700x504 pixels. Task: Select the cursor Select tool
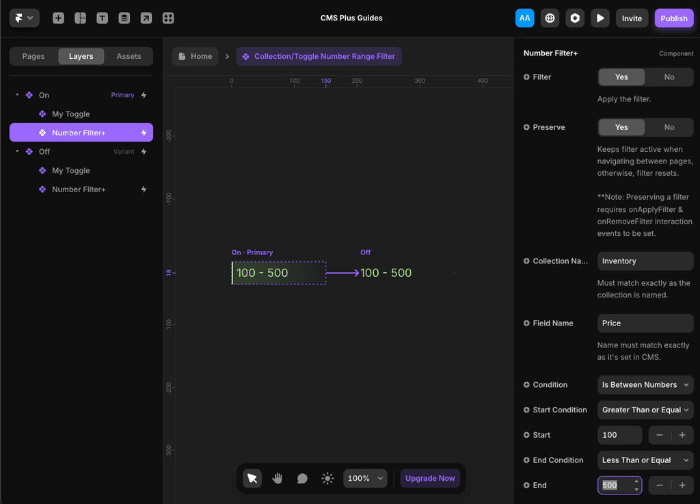point(252,478)
